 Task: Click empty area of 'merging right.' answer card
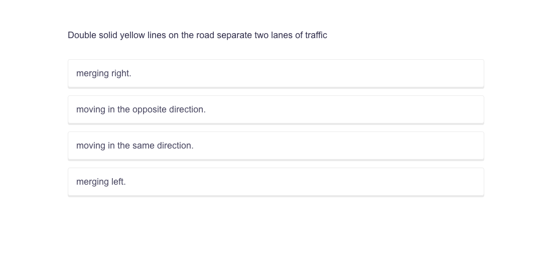coord(351,73)
